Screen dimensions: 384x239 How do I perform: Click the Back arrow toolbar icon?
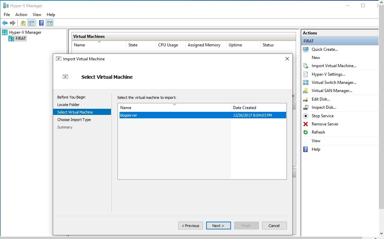pos(5,23)
